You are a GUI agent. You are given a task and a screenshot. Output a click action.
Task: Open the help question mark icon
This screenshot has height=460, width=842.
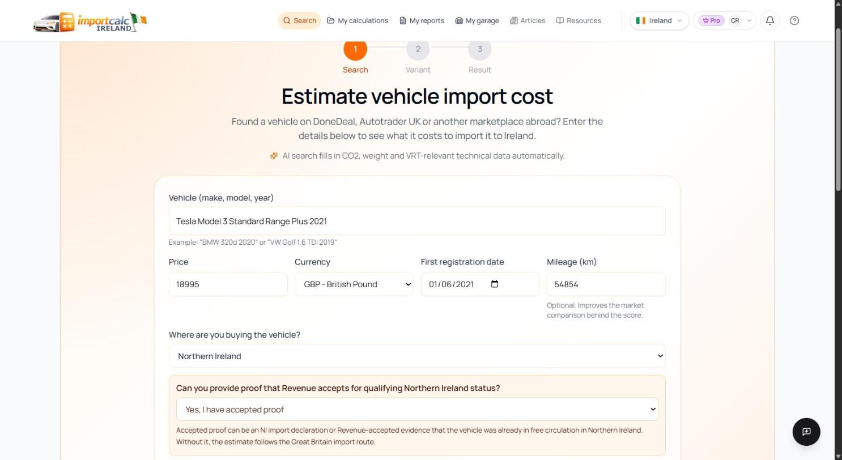[x=794, y=20]
